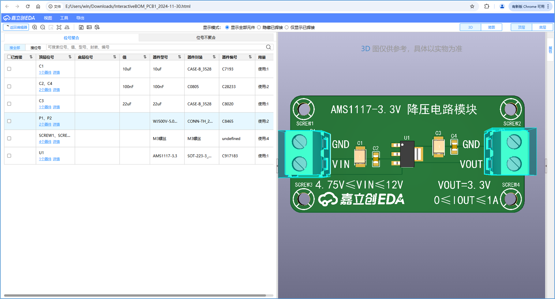The image size is (555, 299).
Task: Click the browser forward arrow
Action: [17, 6]
